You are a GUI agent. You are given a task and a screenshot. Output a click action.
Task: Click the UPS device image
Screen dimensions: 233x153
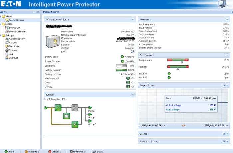point(53,41)
